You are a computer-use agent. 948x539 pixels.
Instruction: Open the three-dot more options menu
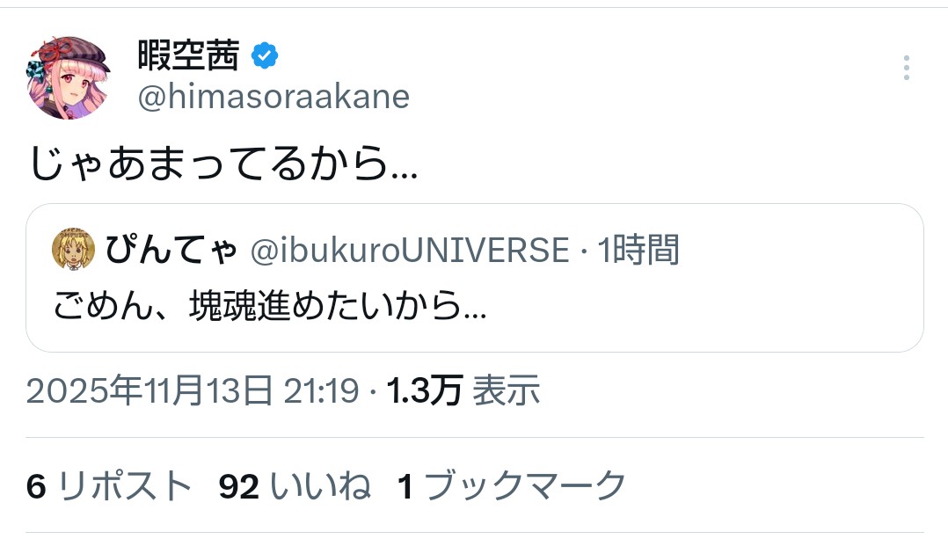[906, 68]
